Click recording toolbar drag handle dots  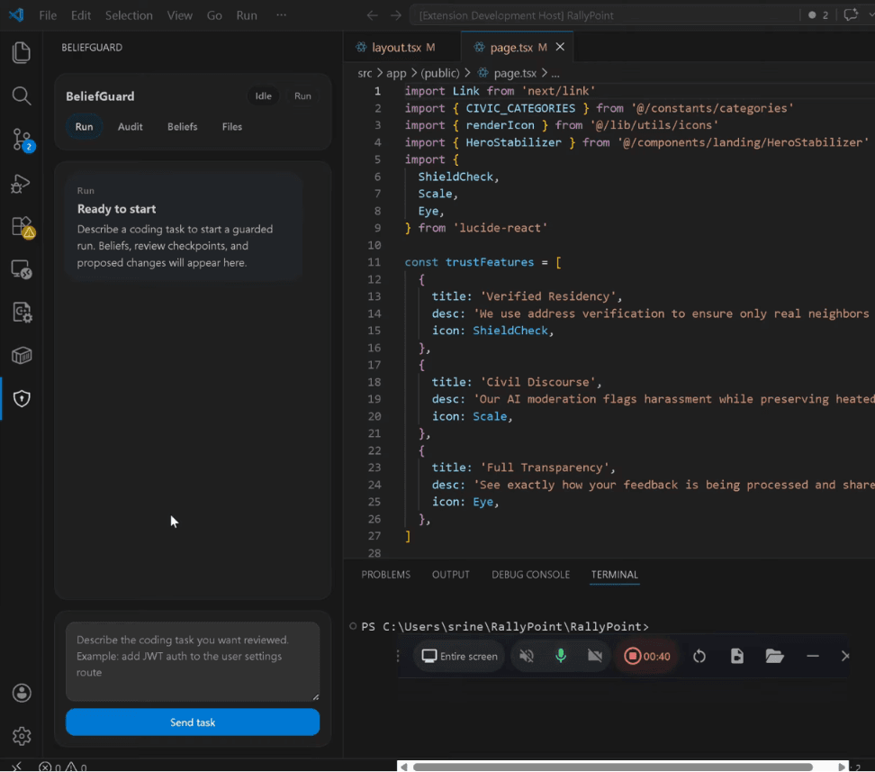coord(398,656)
